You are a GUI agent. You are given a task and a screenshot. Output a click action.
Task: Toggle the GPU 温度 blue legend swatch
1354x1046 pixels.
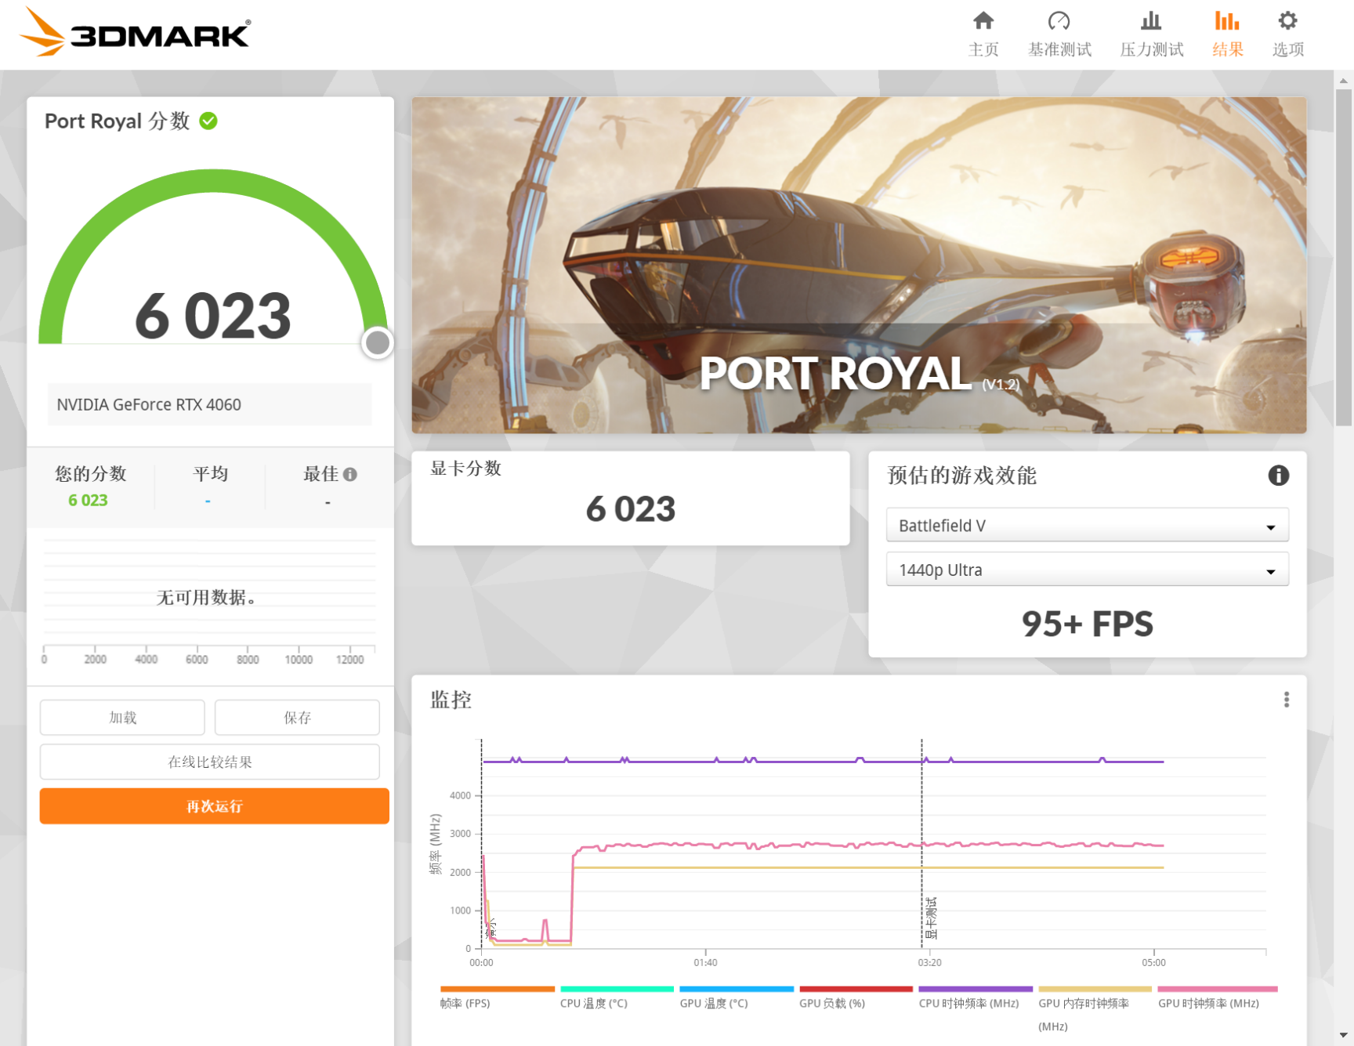point(737,989)
